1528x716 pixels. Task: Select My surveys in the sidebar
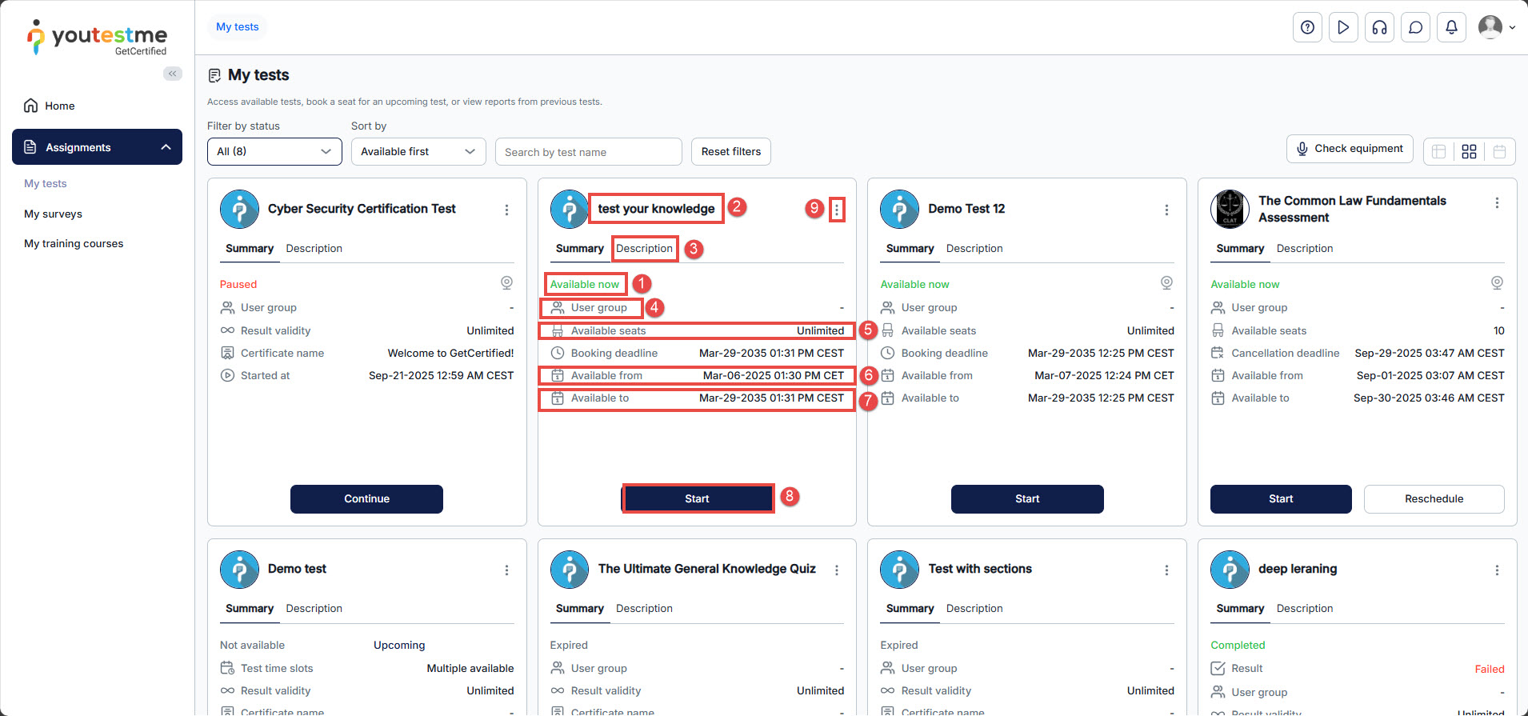pos(53,214)
